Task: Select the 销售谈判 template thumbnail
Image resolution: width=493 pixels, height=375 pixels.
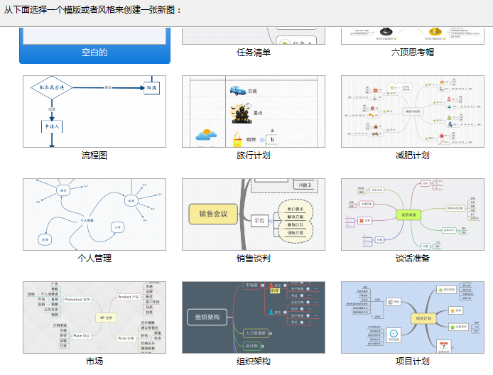Action: pyautogui.click(x=254, y=214)
